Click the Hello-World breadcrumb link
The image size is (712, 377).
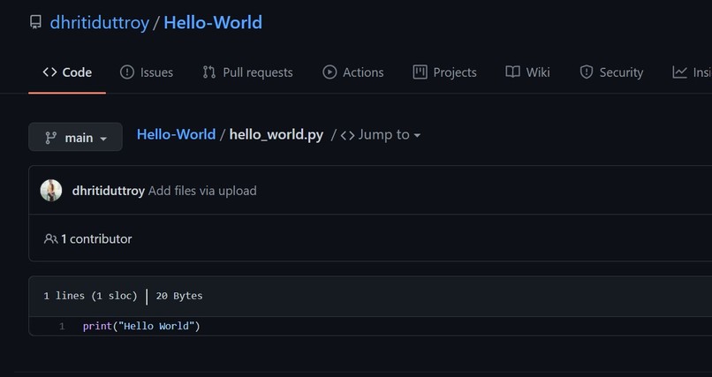(176, 135)
